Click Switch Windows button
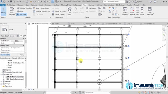Screen dimensions: 168x94 [125, 11]
